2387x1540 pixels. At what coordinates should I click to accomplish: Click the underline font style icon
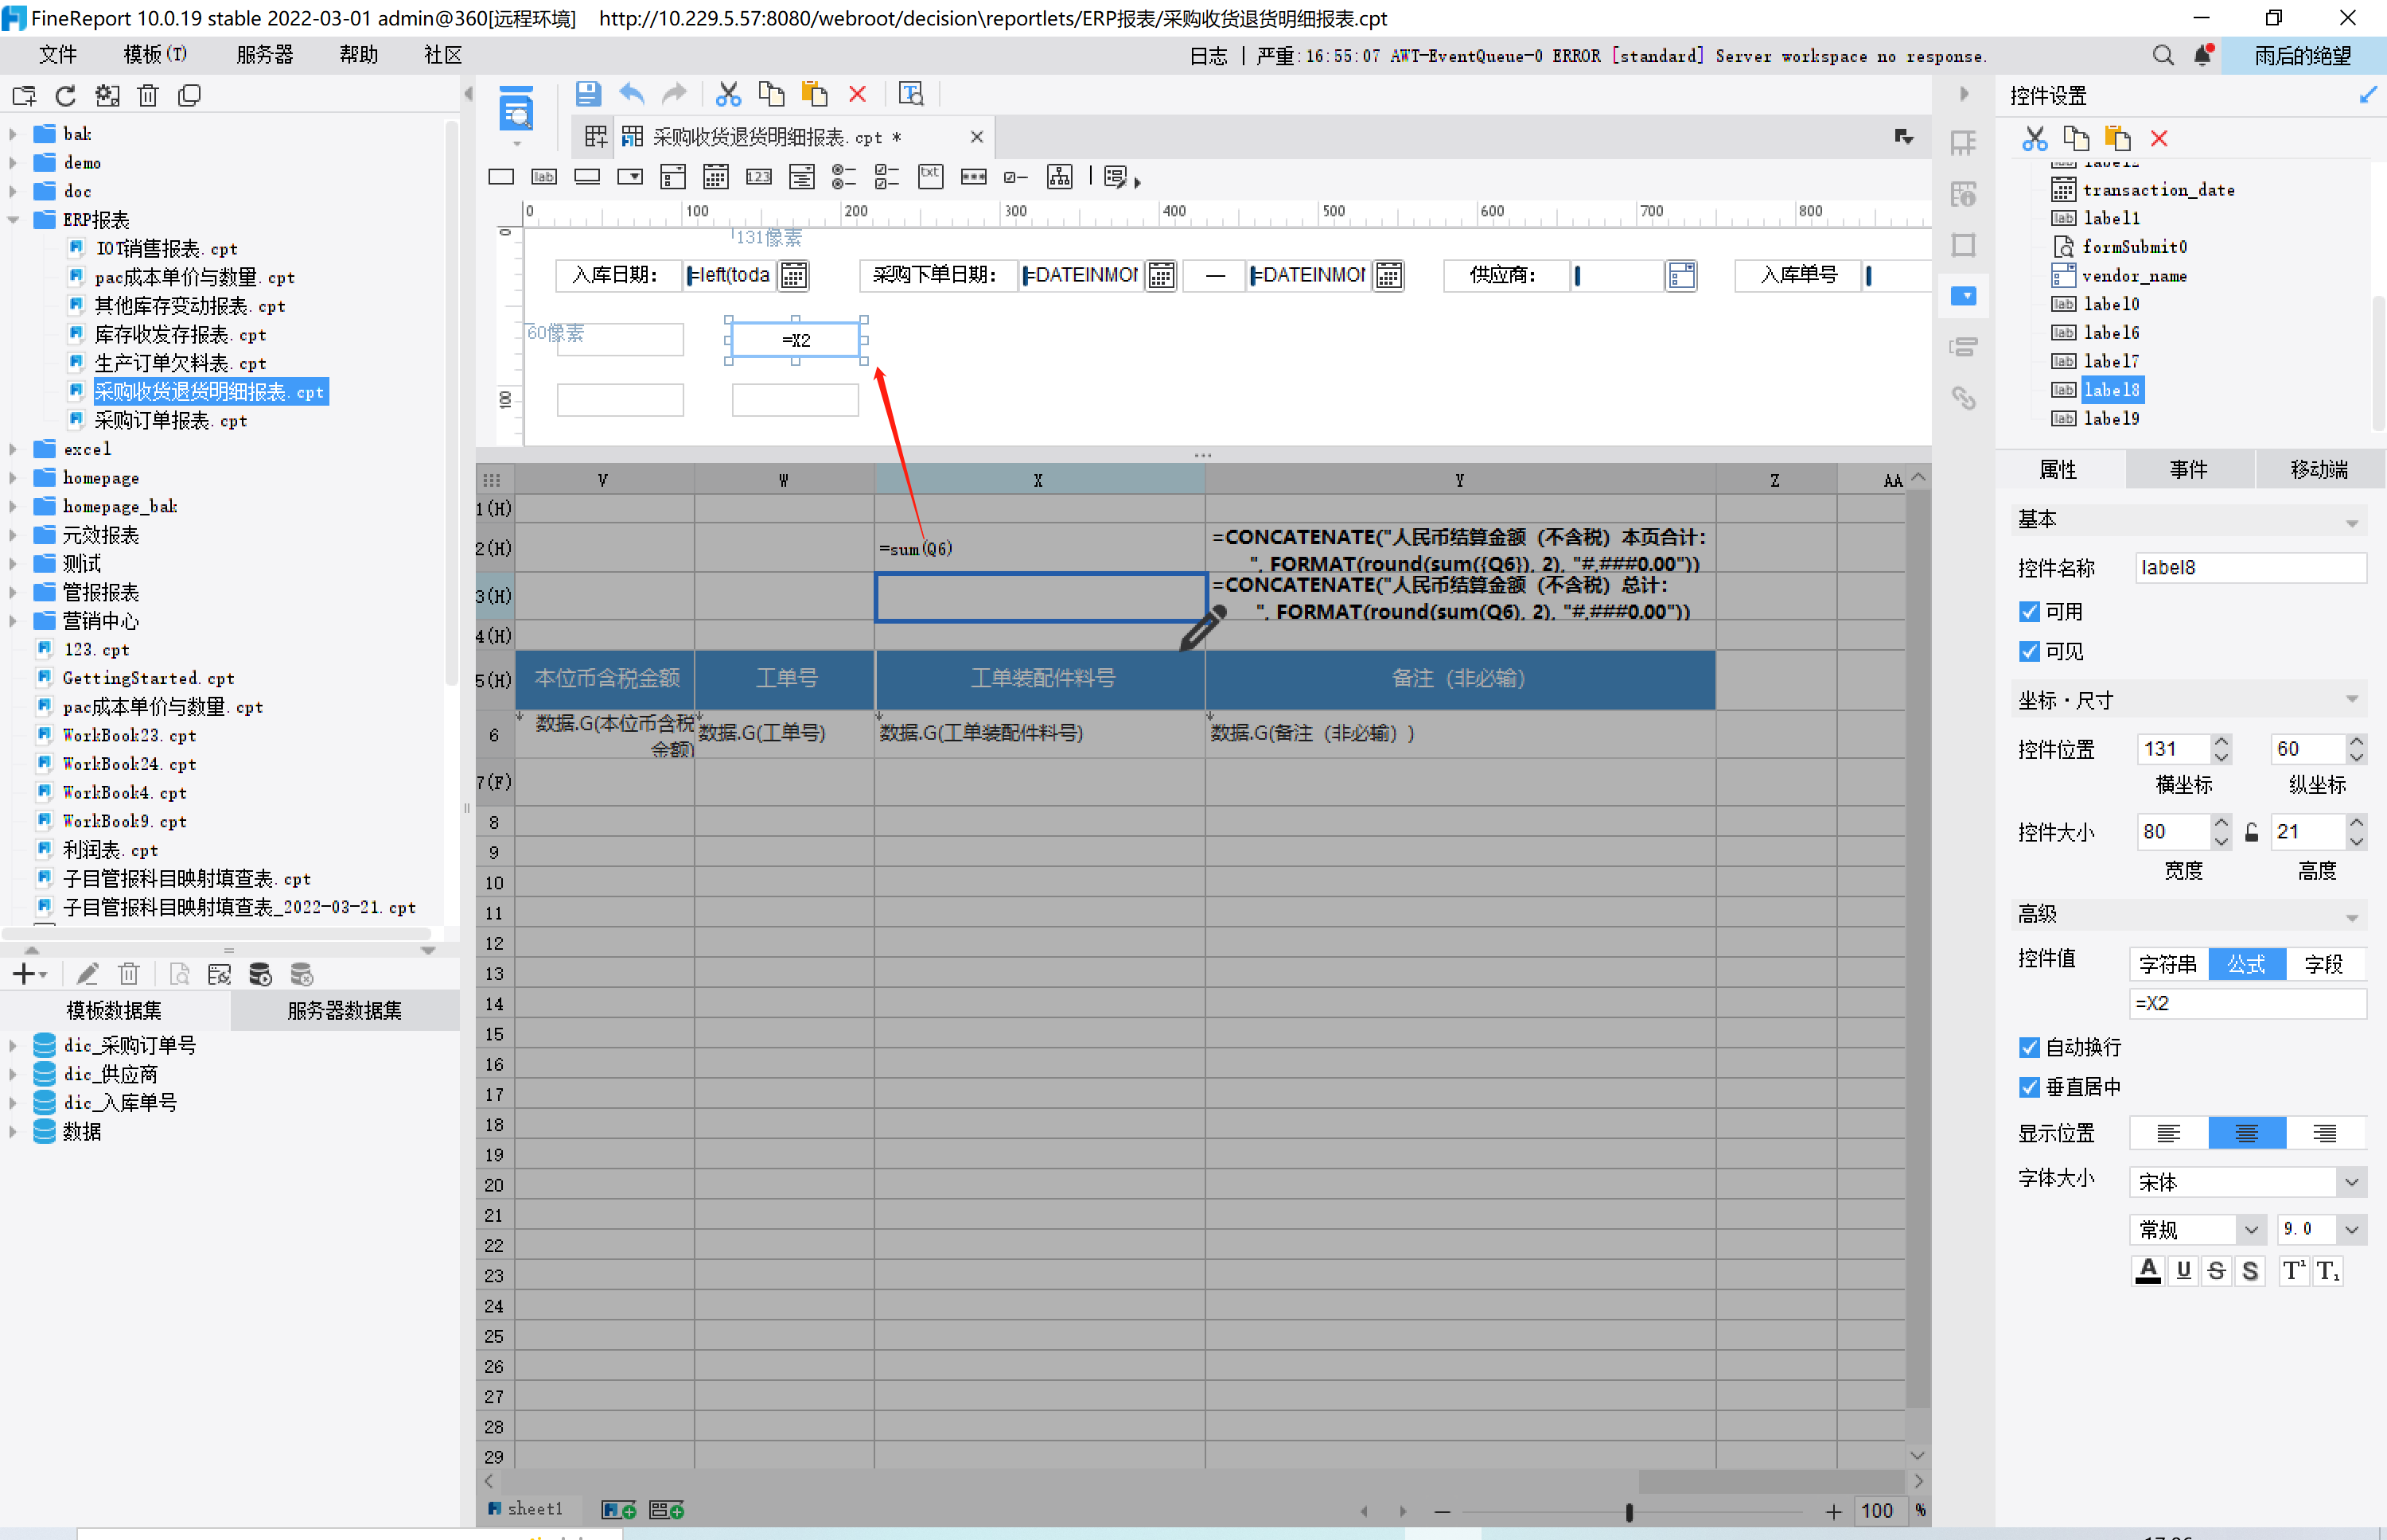tap(2183, 1270)
